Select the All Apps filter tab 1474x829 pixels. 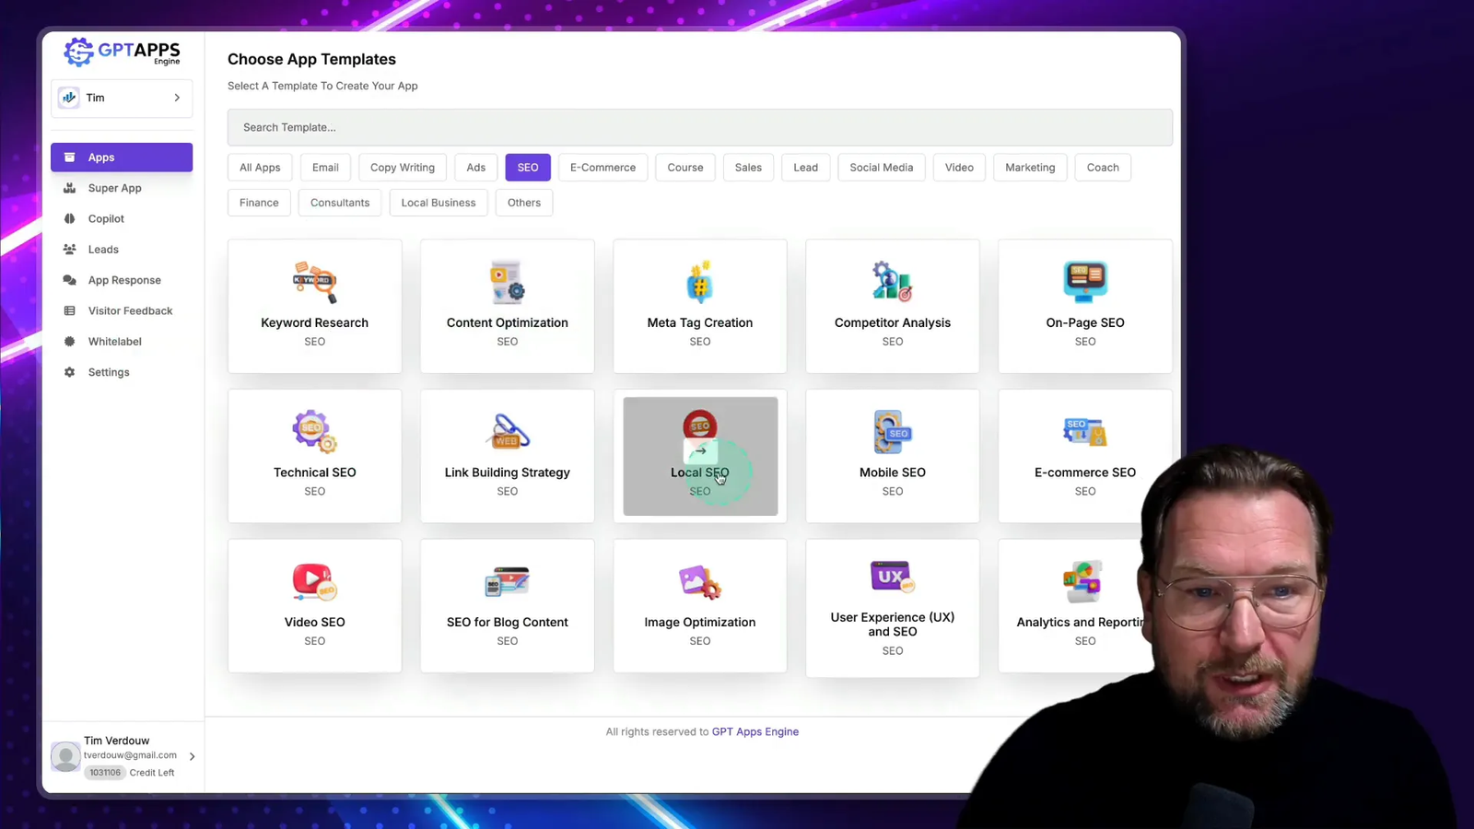coord(260,168)
